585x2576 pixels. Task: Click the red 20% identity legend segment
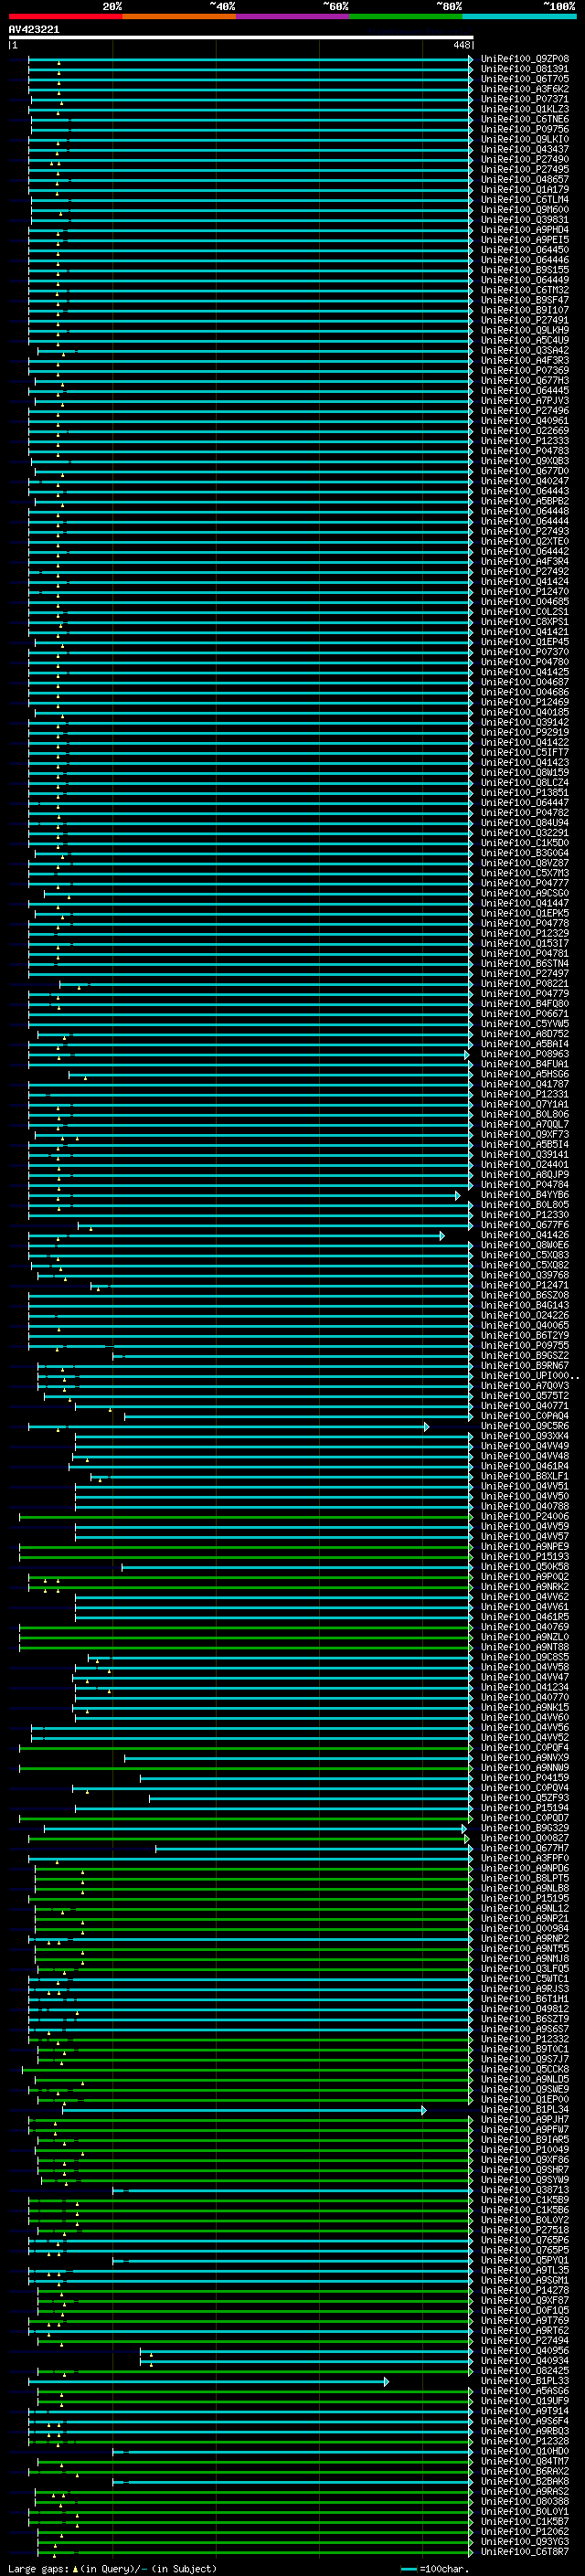click(x=65, y=16)
